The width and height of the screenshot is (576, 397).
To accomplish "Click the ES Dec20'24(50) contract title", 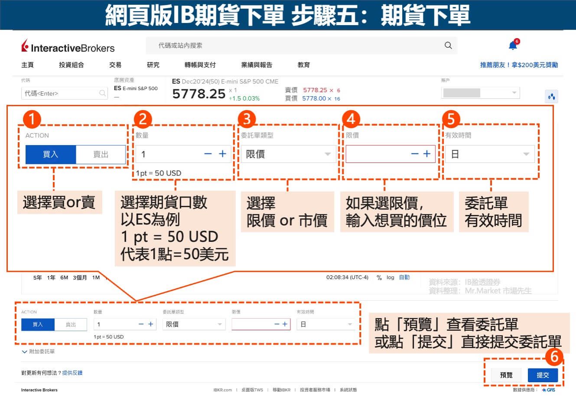I will tap(225, 81).
